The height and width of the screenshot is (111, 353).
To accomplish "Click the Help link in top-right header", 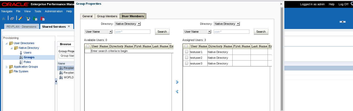I will [332, 4].
